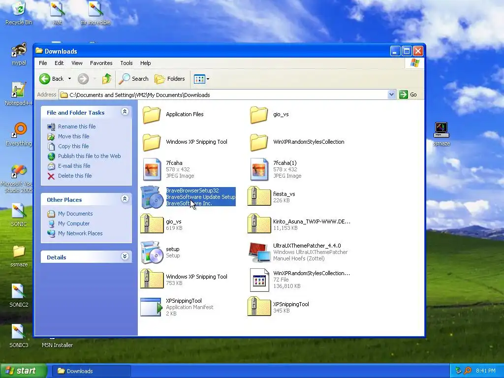This screenshot has height=378, width=504.
Task: Select the UltraUXThemePatcher_4.4.0 icon
Action: [x=259, y=252]
